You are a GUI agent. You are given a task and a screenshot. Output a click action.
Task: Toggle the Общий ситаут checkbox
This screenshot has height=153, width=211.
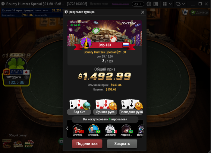pyautogui.click(x=5, y=135)
